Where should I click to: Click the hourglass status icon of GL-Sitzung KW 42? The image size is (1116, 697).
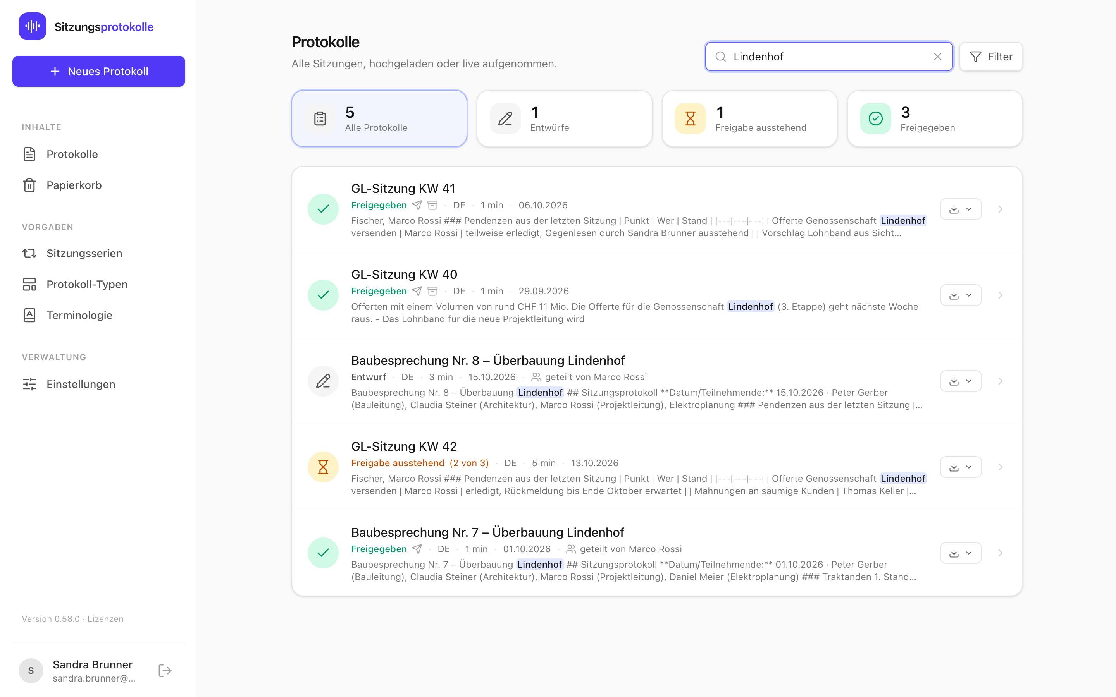[x=323, y=467]
